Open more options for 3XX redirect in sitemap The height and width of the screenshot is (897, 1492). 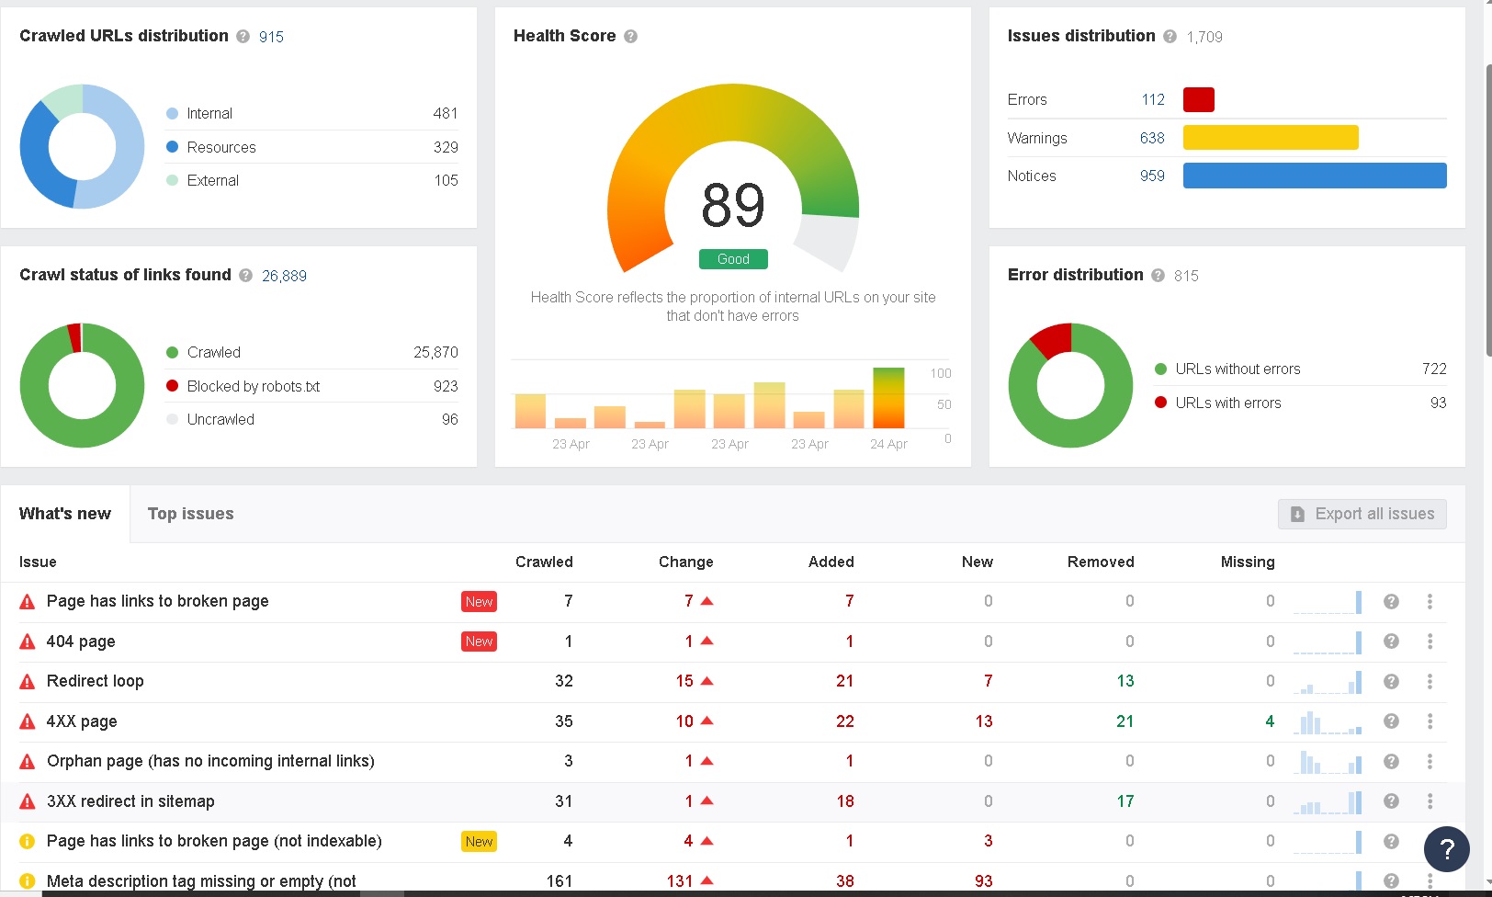pyautogui.click(x=1430, y=801)
